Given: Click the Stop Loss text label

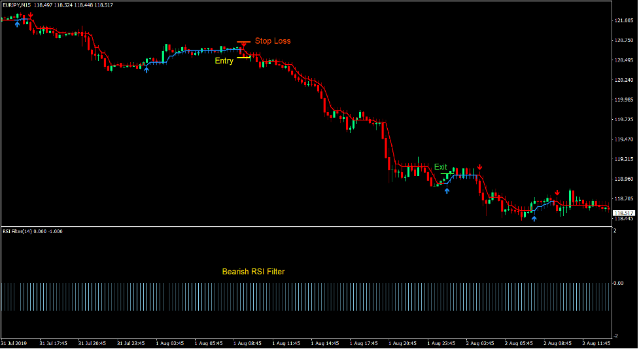Looking at the screenshot, I should point(273,41).
